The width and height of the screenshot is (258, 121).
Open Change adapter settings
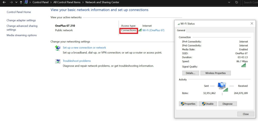pyautogui.click(x=21, y=20)
